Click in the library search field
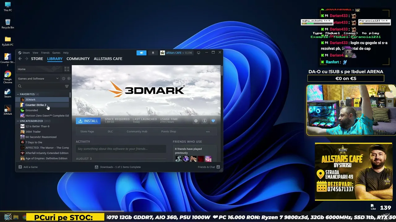The image size is (396, 222). pyautogui.click(x=41, y=86)
